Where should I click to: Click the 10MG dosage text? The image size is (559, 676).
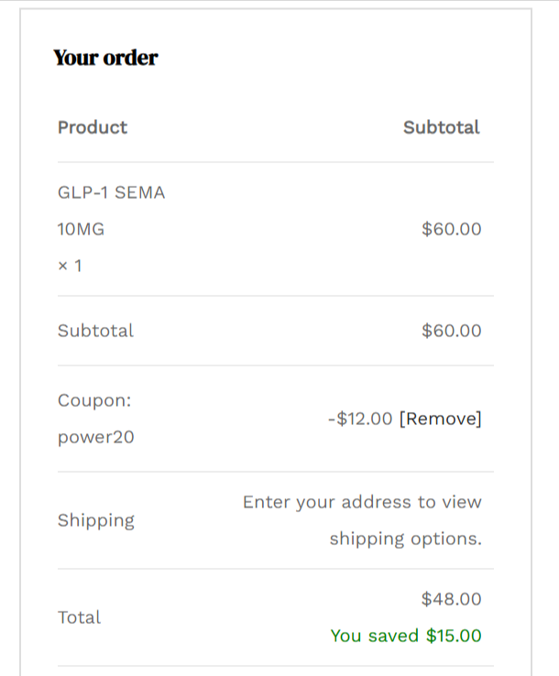pos(81,229)
